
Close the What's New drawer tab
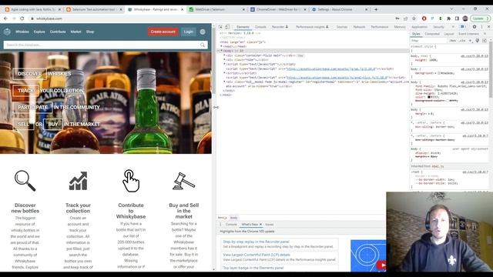260,225
